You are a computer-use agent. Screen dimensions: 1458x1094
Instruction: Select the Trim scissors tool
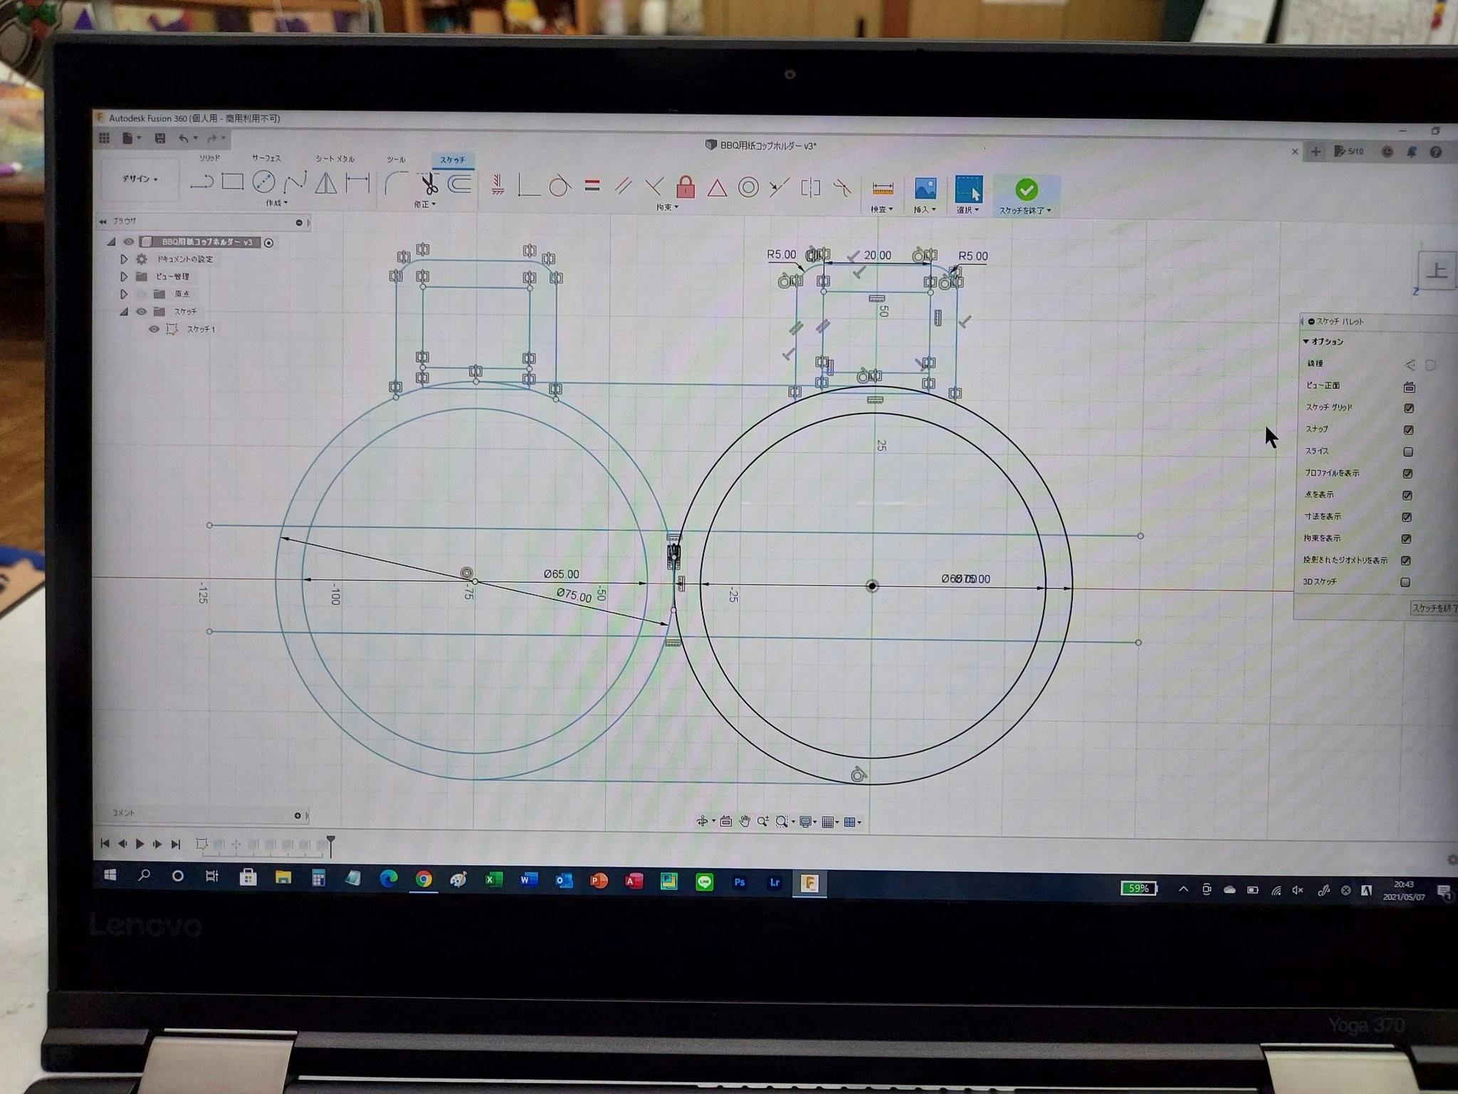click(x=429, y=184)
